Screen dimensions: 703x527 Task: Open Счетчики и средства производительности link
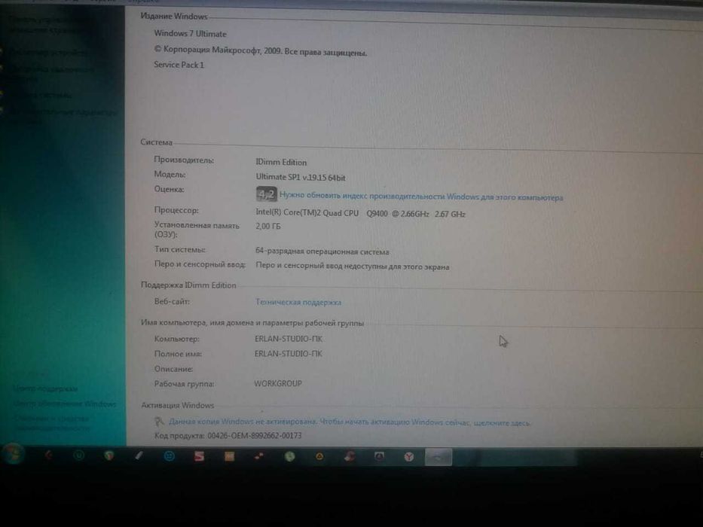[51, 423]
